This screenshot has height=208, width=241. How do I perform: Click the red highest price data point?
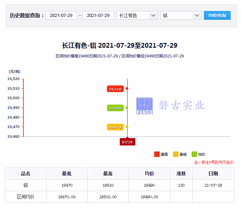pyautogui.click(x=127, y=88)
